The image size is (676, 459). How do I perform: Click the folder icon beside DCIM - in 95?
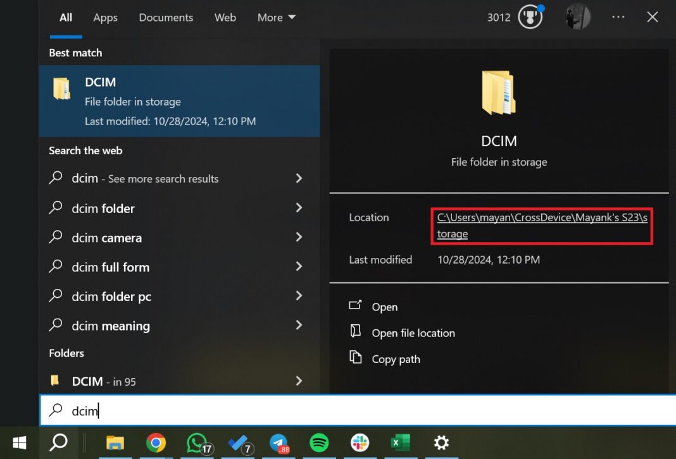click(54, 381)
